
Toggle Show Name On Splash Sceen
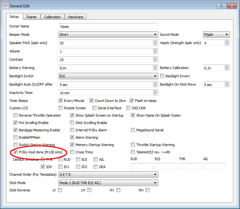[x=133, y=115]
